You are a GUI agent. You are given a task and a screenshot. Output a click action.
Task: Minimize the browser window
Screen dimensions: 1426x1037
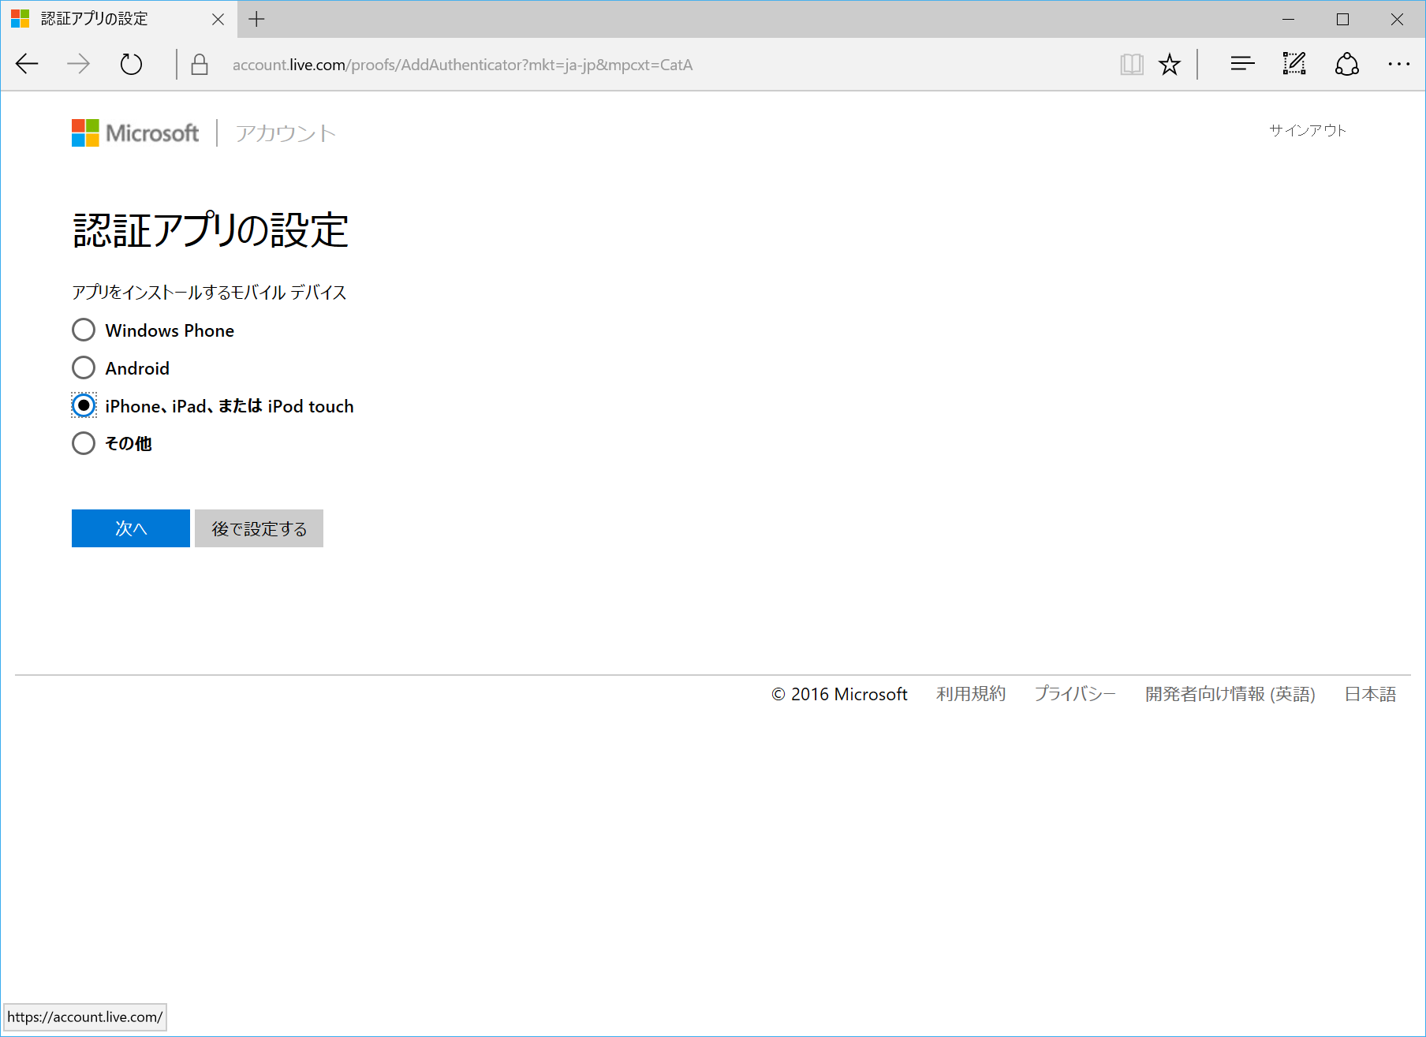(1289, 19)
